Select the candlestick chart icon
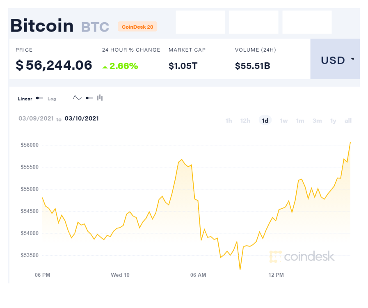The height and width of the screenshot is (308, 368). (100, 98)
